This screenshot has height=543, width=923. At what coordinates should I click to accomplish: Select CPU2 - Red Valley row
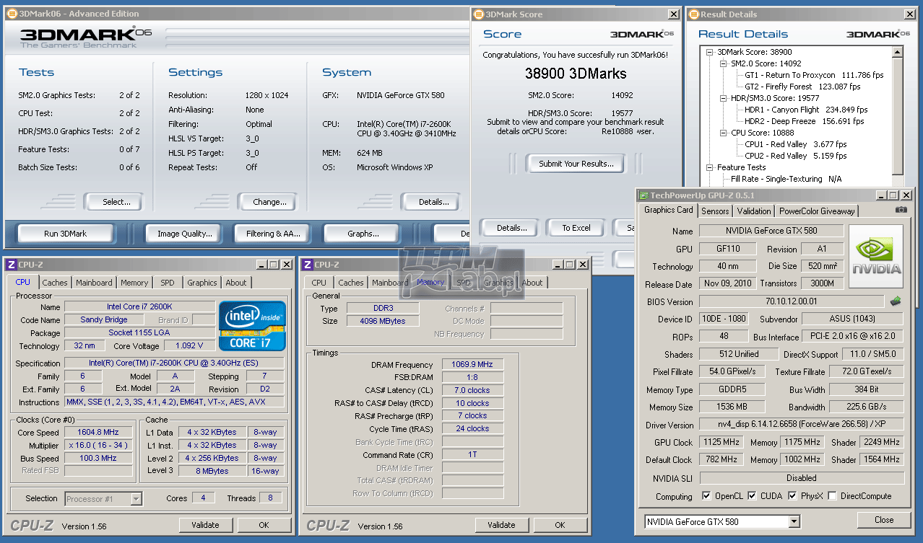795,156
